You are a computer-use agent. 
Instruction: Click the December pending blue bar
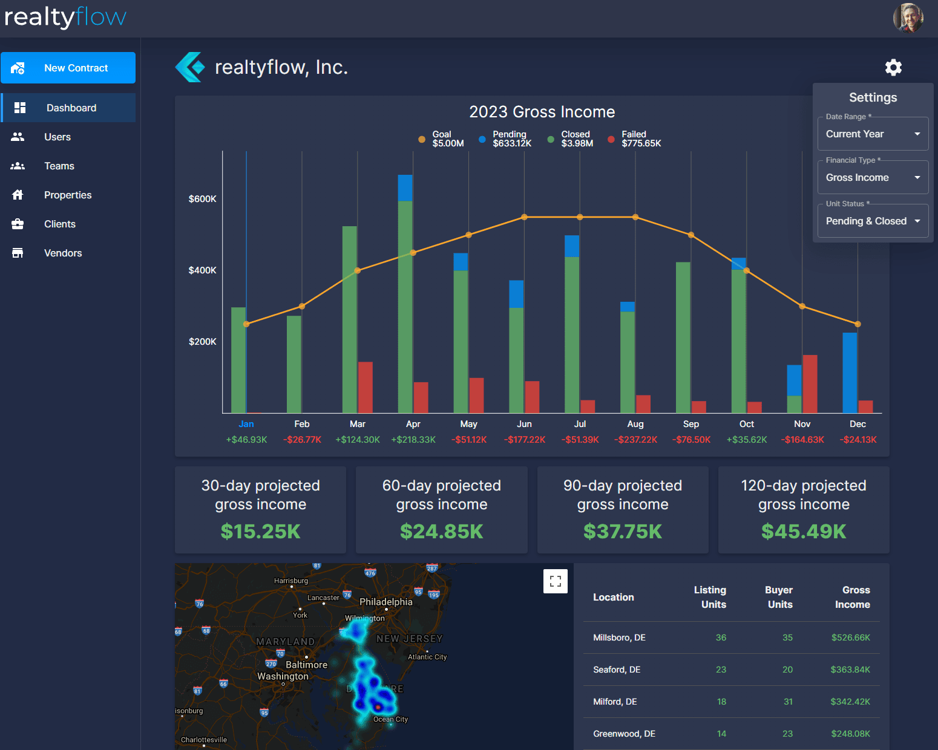[x=850, y=373]
